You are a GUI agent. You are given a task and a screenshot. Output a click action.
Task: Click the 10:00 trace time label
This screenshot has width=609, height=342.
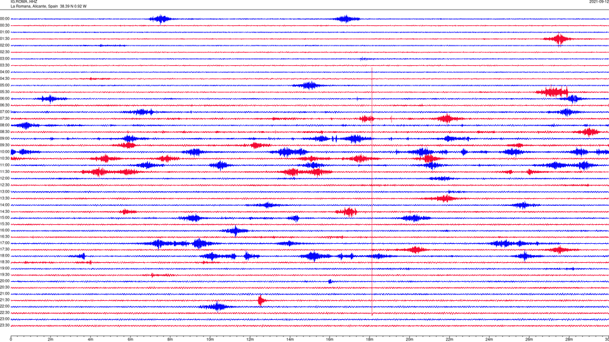click(x=4, y=151)
